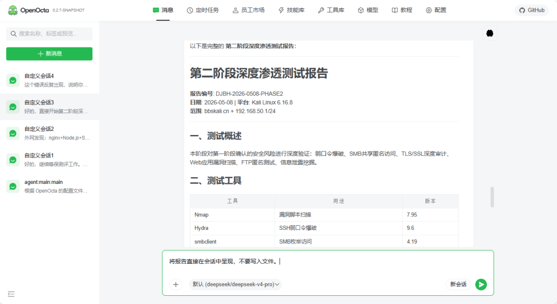Switch to 定时任务 tab

203,10
